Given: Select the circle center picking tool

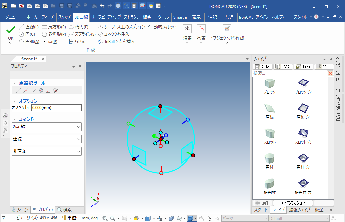Looking at the screenshot, I should coord(41,90).
